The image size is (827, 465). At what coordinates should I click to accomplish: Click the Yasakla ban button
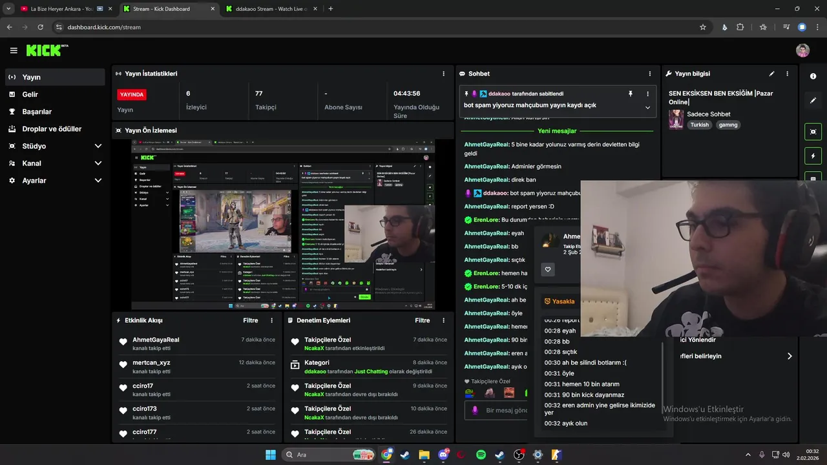point(560,302)
